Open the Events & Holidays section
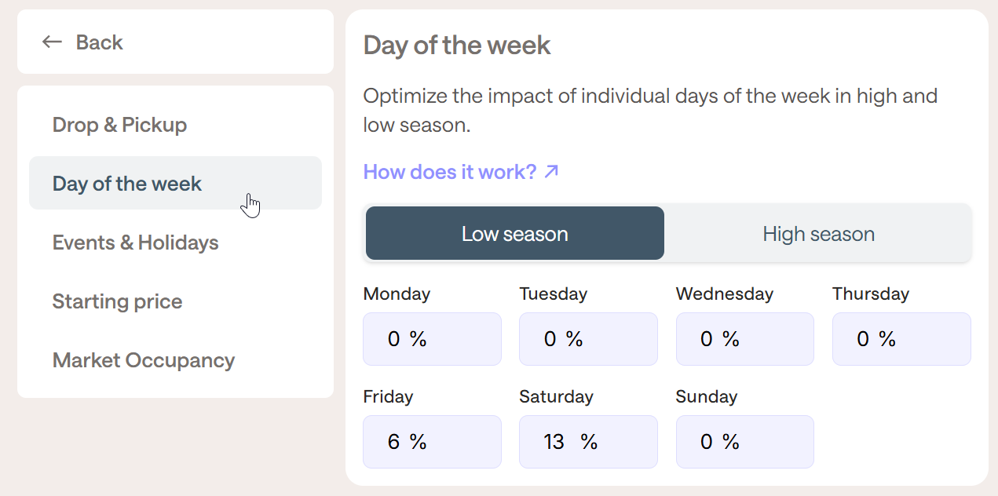The width and height of the screenshot is (998, 496). (x=135, y=243)
